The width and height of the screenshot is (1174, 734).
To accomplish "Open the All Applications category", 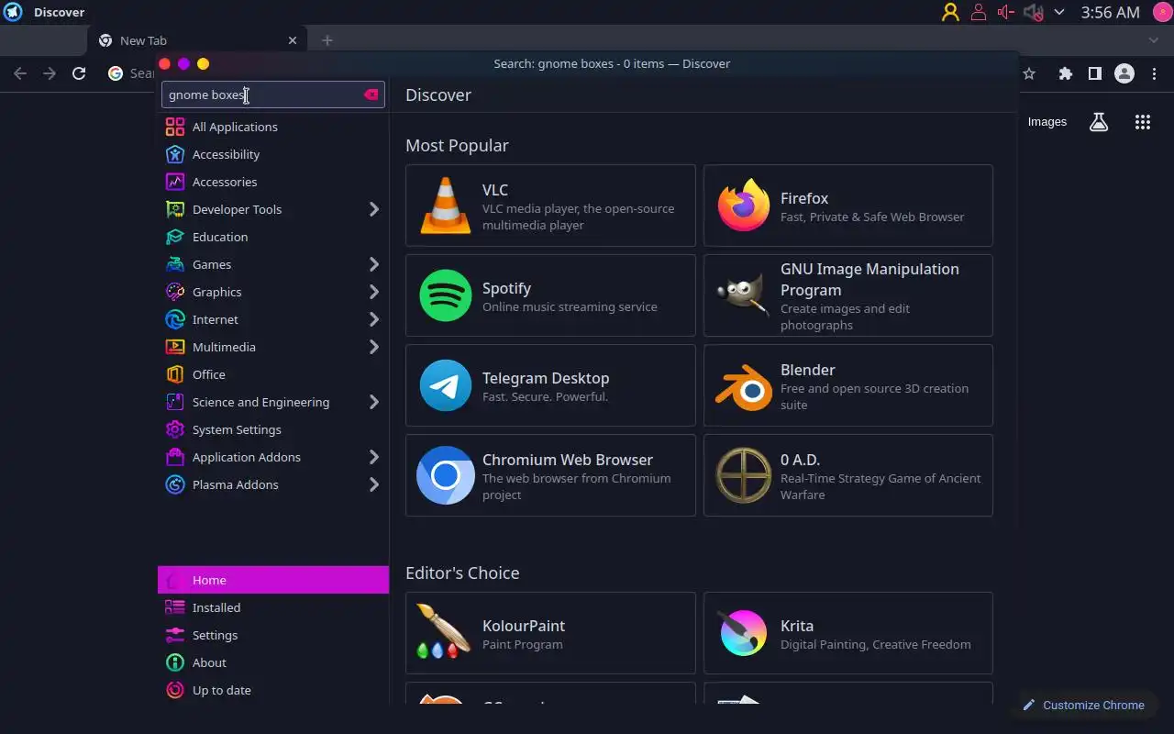I will tap(273, 127).
